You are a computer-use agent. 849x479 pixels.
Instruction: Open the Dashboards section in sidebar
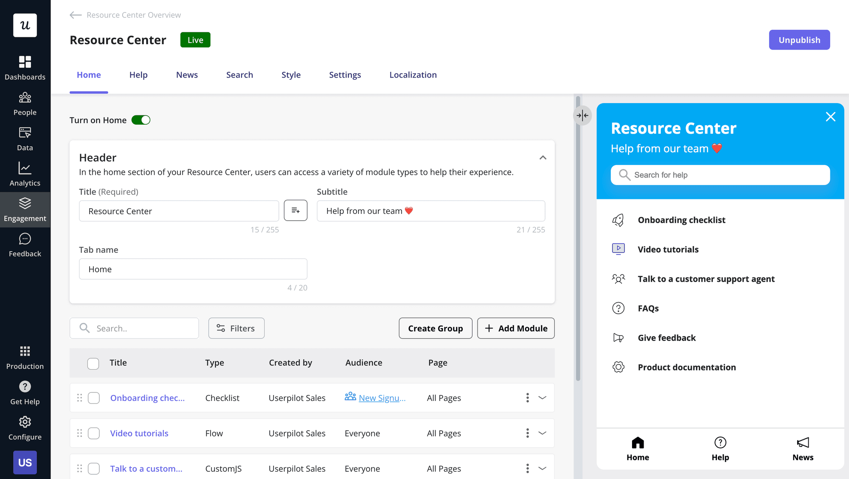coord(25,68)
